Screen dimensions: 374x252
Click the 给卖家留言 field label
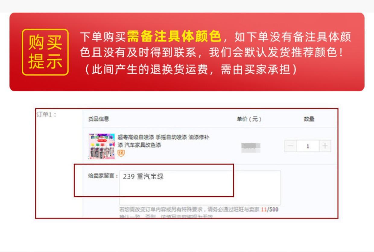102,176
